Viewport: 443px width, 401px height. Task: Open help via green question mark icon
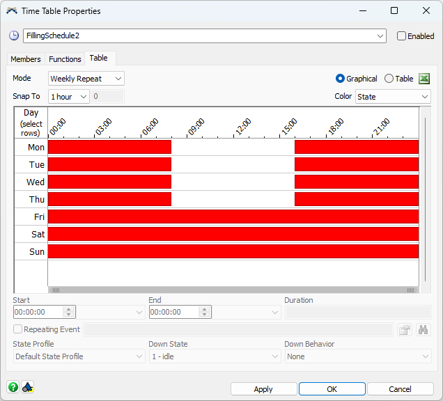pyautogui.click(x=13, y=387)
